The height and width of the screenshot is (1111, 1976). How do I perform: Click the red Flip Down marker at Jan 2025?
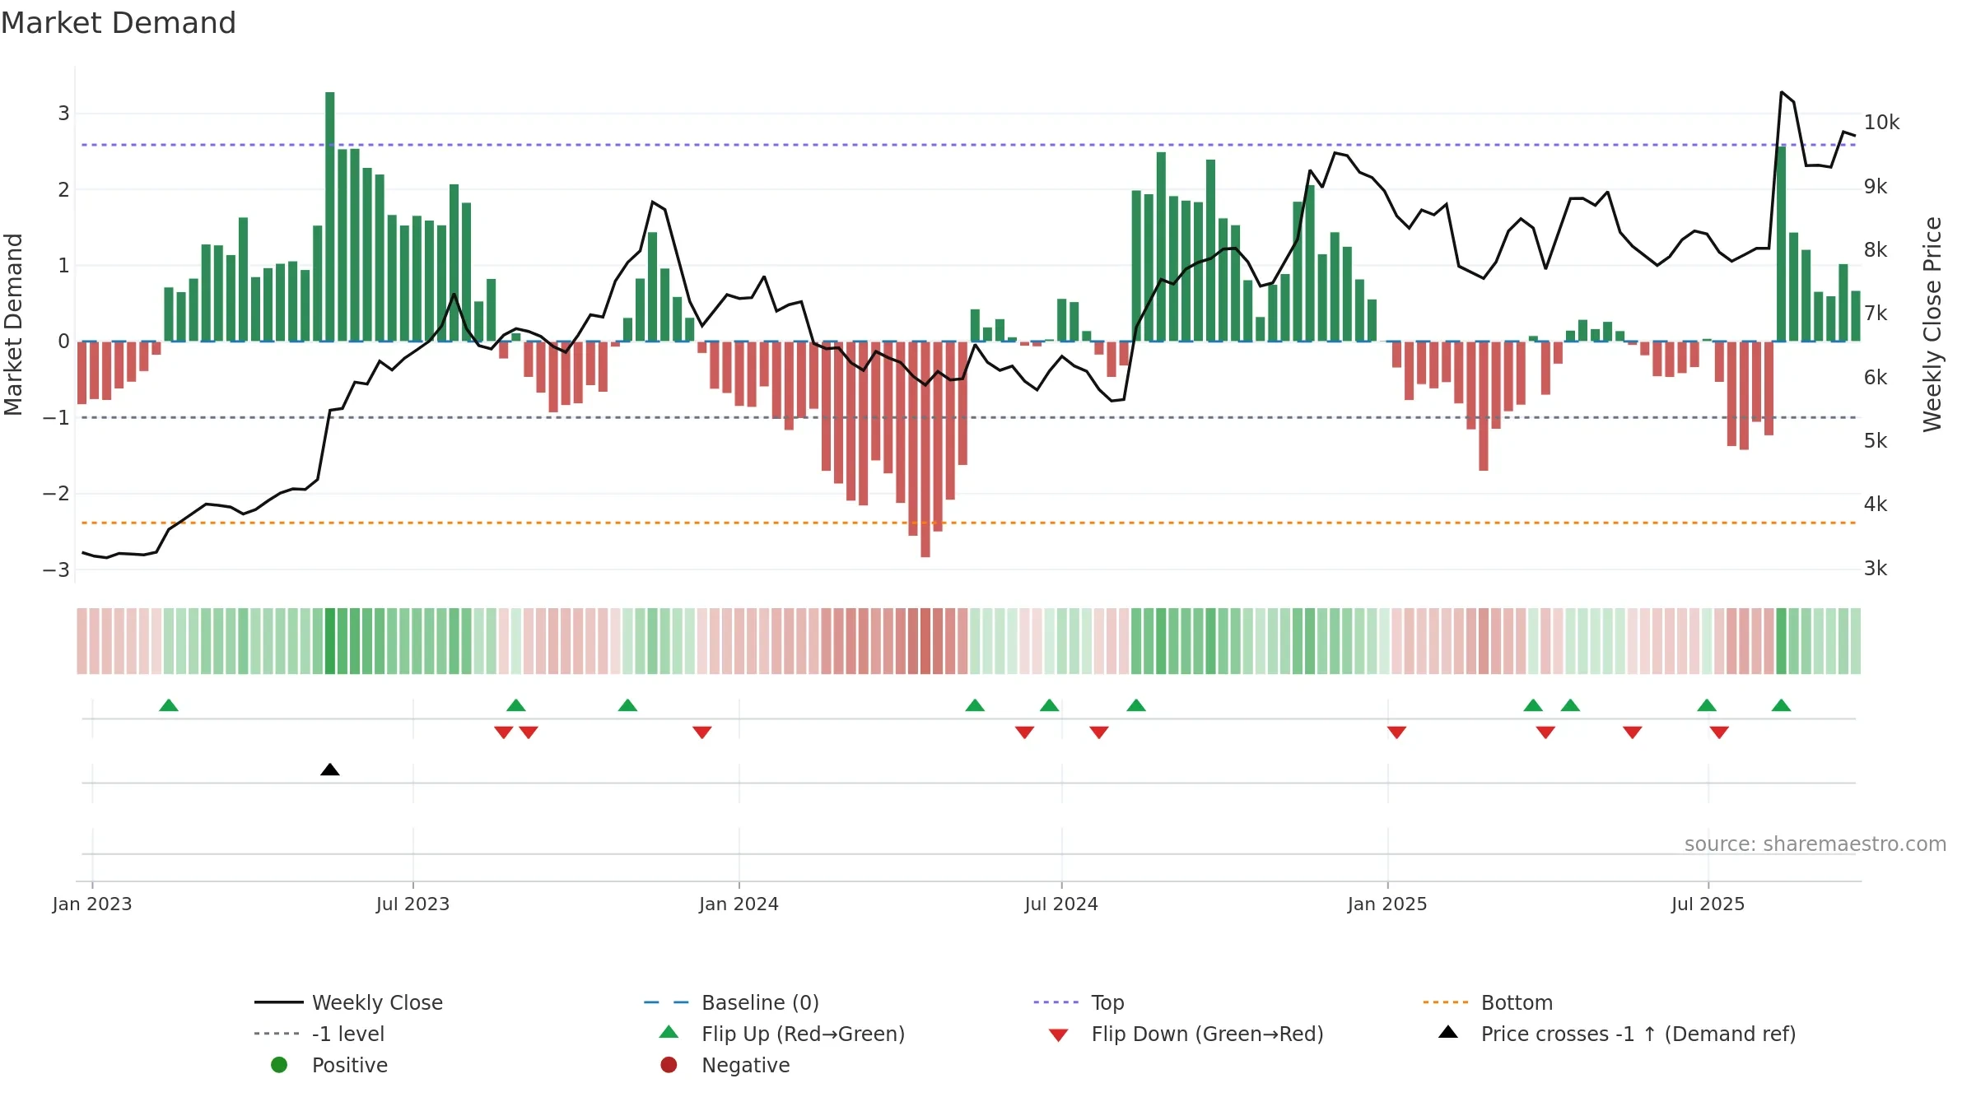[x=1396, y=732]
